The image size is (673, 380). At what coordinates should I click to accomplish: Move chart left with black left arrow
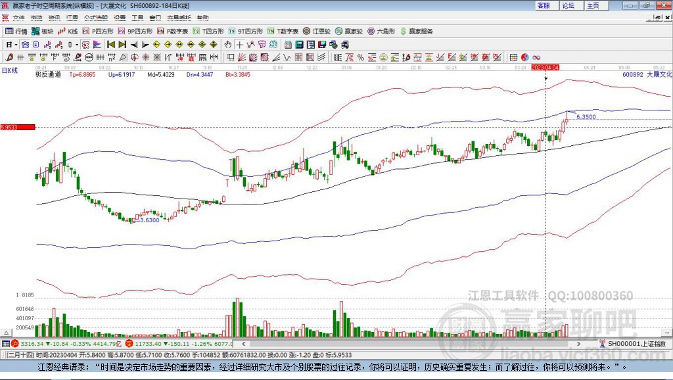coord(134,45)
